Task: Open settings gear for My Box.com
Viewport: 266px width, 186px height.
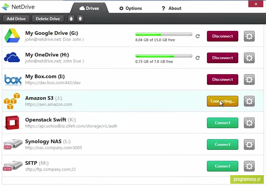Action: [x=249, y=79]
